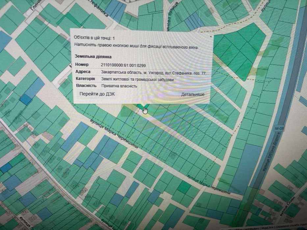
Task: Select house marker number 101
Action: (x=66, y=173)
